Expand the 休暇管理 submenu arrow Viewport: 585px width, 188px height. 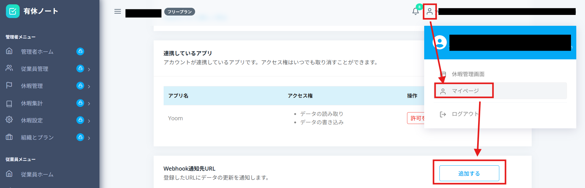(x=89, y=86)
